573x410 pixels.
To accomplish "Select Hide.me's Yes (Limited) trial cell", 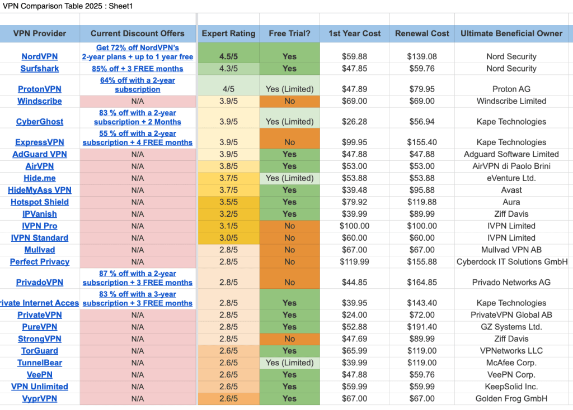I will pyautogui.click(x=289, y=178).
